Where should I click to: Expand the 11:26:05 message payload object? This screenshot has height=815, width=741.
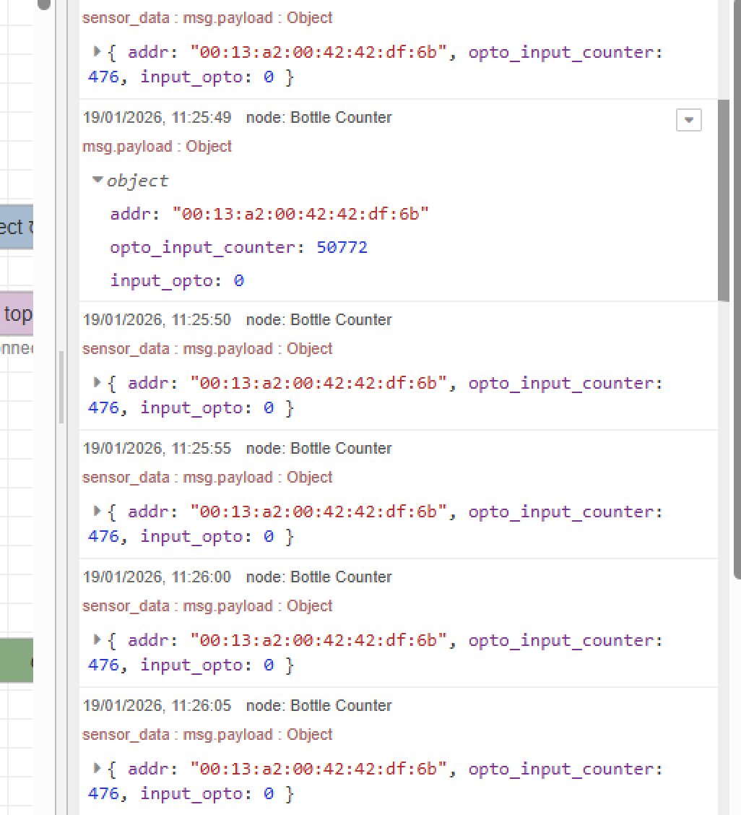tap(97, 768)
